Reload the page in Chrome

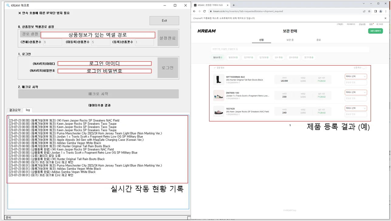tap(205, 11)
